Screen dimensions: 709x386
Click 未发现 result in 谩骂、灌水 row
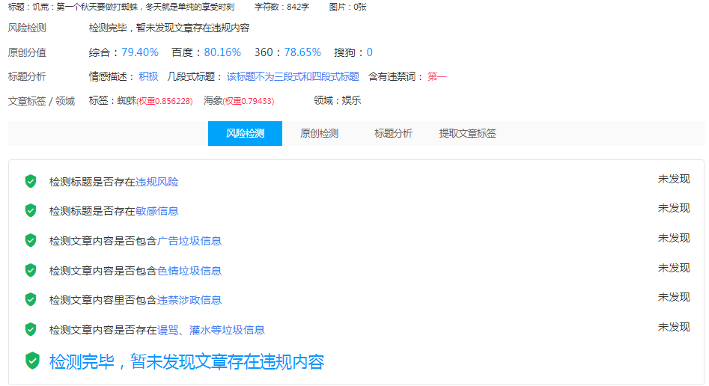pos(674,327)
